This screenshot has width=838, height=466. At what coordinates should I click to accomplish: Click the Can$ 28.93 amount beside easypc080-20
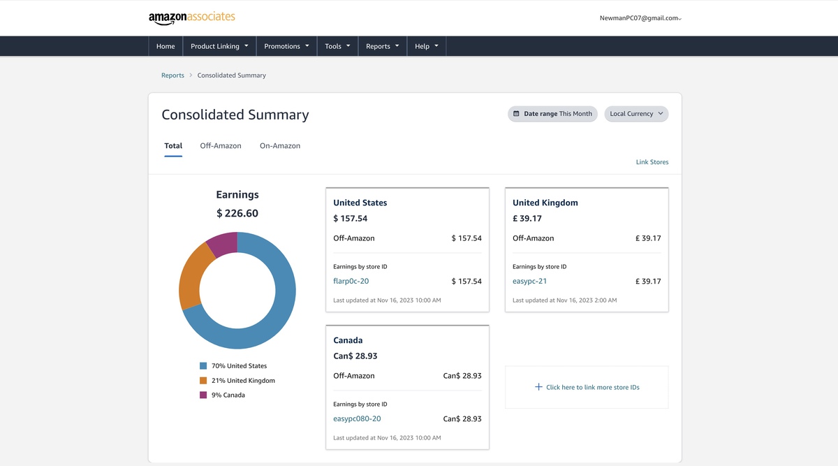462,419
